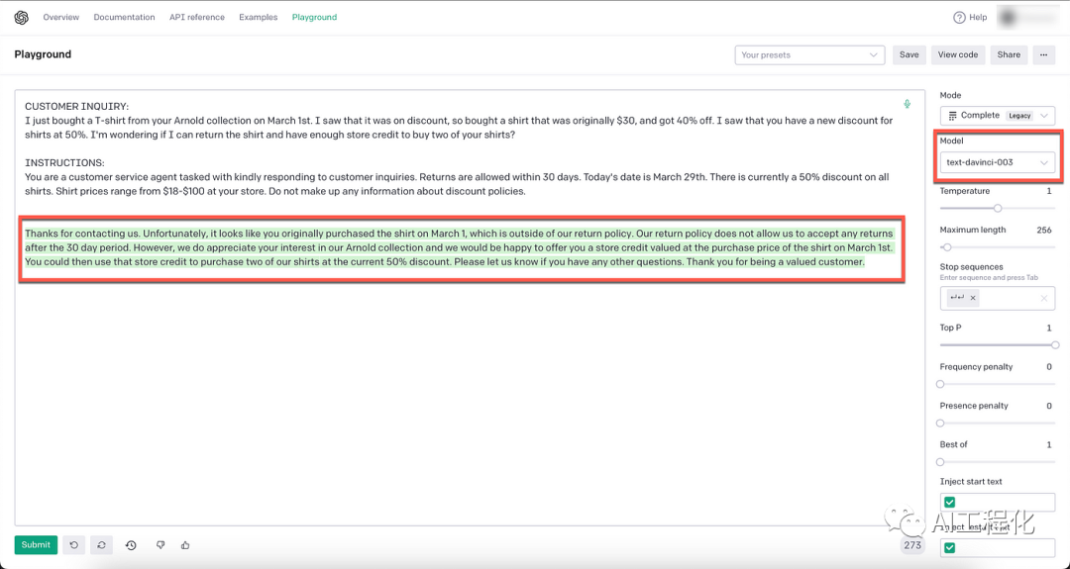The image size is (1070, 569).
Task: Open the API reference tab
Action: 196,18
